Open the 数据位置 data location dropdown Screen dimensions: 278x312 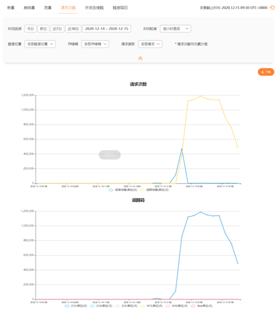click(x=40, y=44)
